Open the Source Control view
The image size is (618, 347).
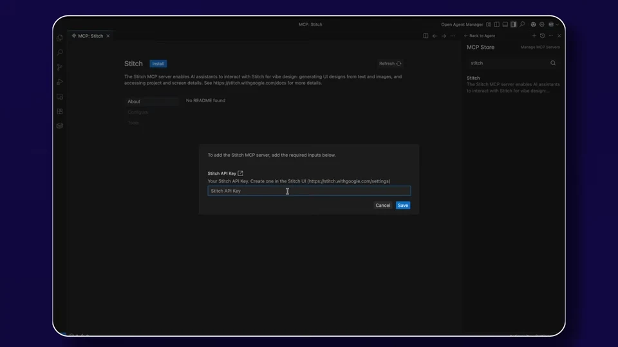[x=60, y=67]
